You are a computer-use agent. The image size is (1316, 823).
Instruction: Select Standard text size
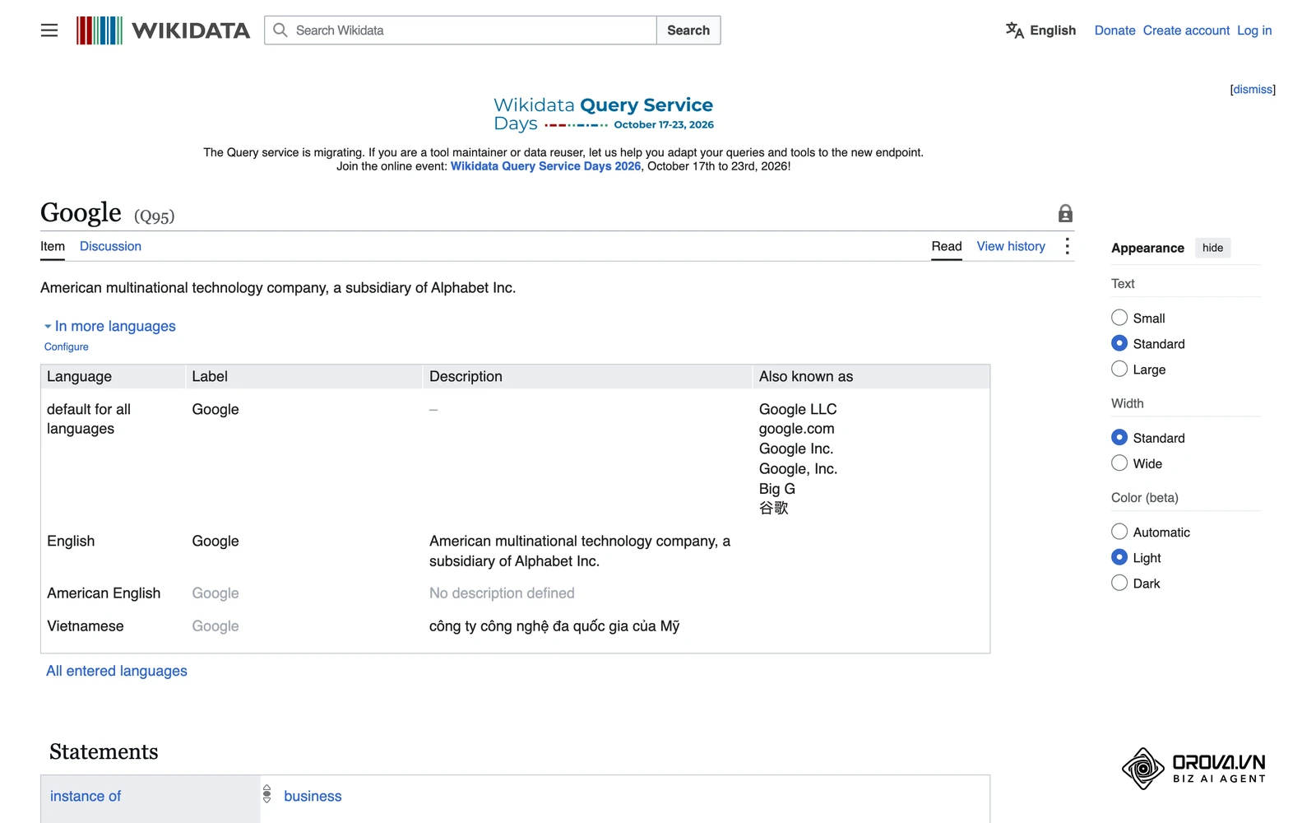tap(1119, 343)
